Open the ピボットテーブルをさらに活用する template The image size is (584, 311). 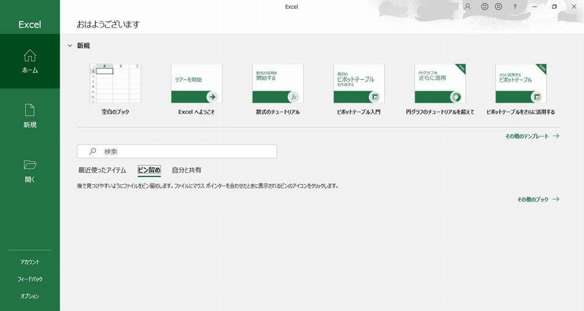pos(521,89)
